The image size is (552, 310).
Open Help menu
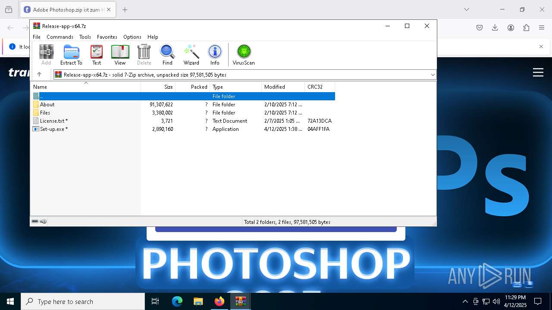point(153,37)
